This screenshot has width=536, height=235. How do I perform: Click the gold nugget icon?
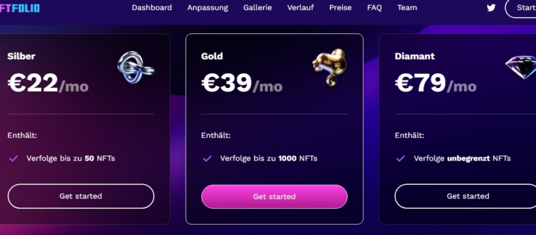pos(329,67)
